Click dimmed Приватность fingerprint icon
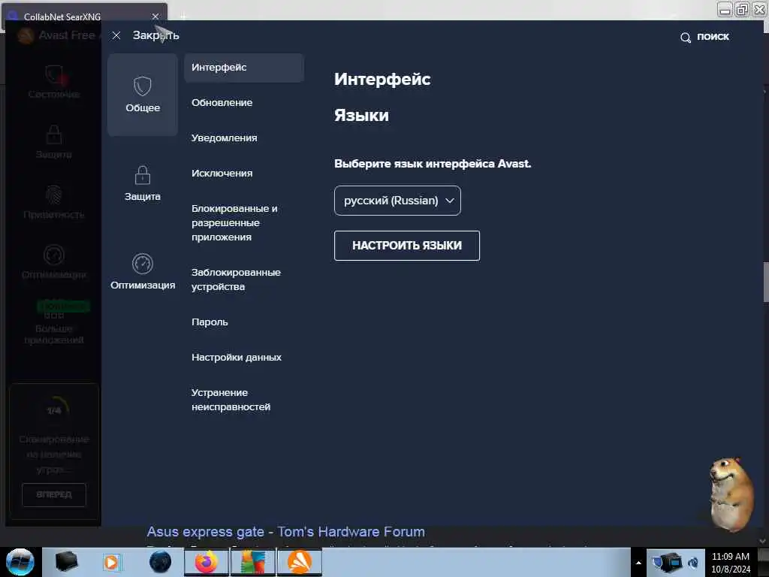 (x=54, y=201)
